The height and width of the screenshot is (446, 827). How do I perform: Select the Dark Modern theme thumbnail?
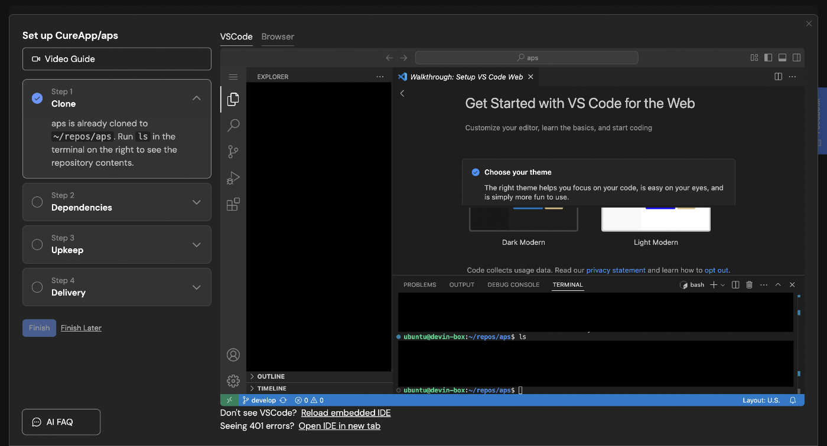click(x=523, y=218)
